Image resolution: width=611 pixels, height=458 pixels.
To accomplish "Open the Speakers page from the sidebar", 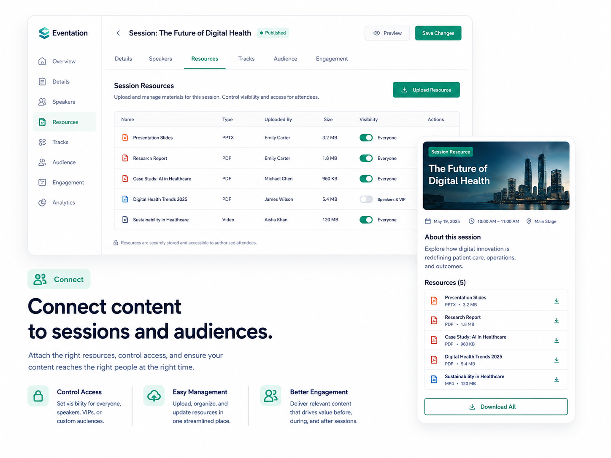I will 64,102.
